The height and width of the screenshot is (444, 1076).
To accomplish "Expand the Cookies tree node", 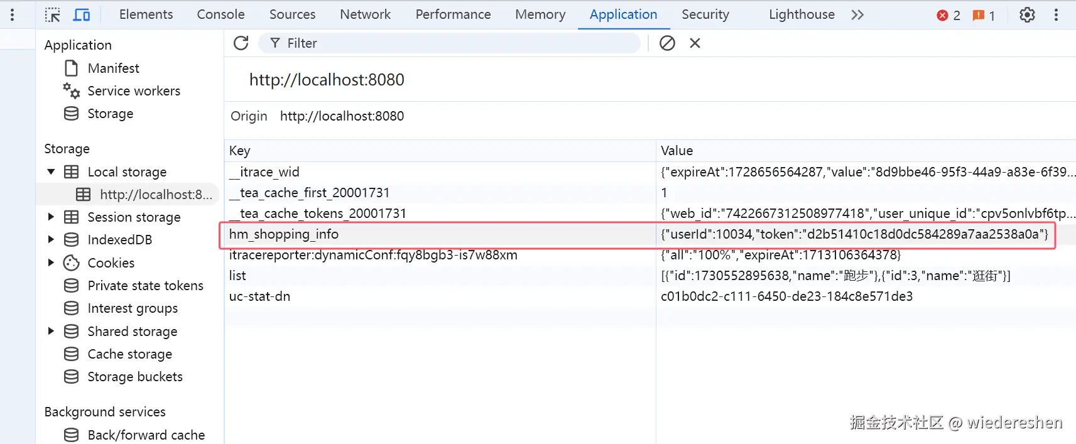I will pyautogui.click(x=51, y=263).
